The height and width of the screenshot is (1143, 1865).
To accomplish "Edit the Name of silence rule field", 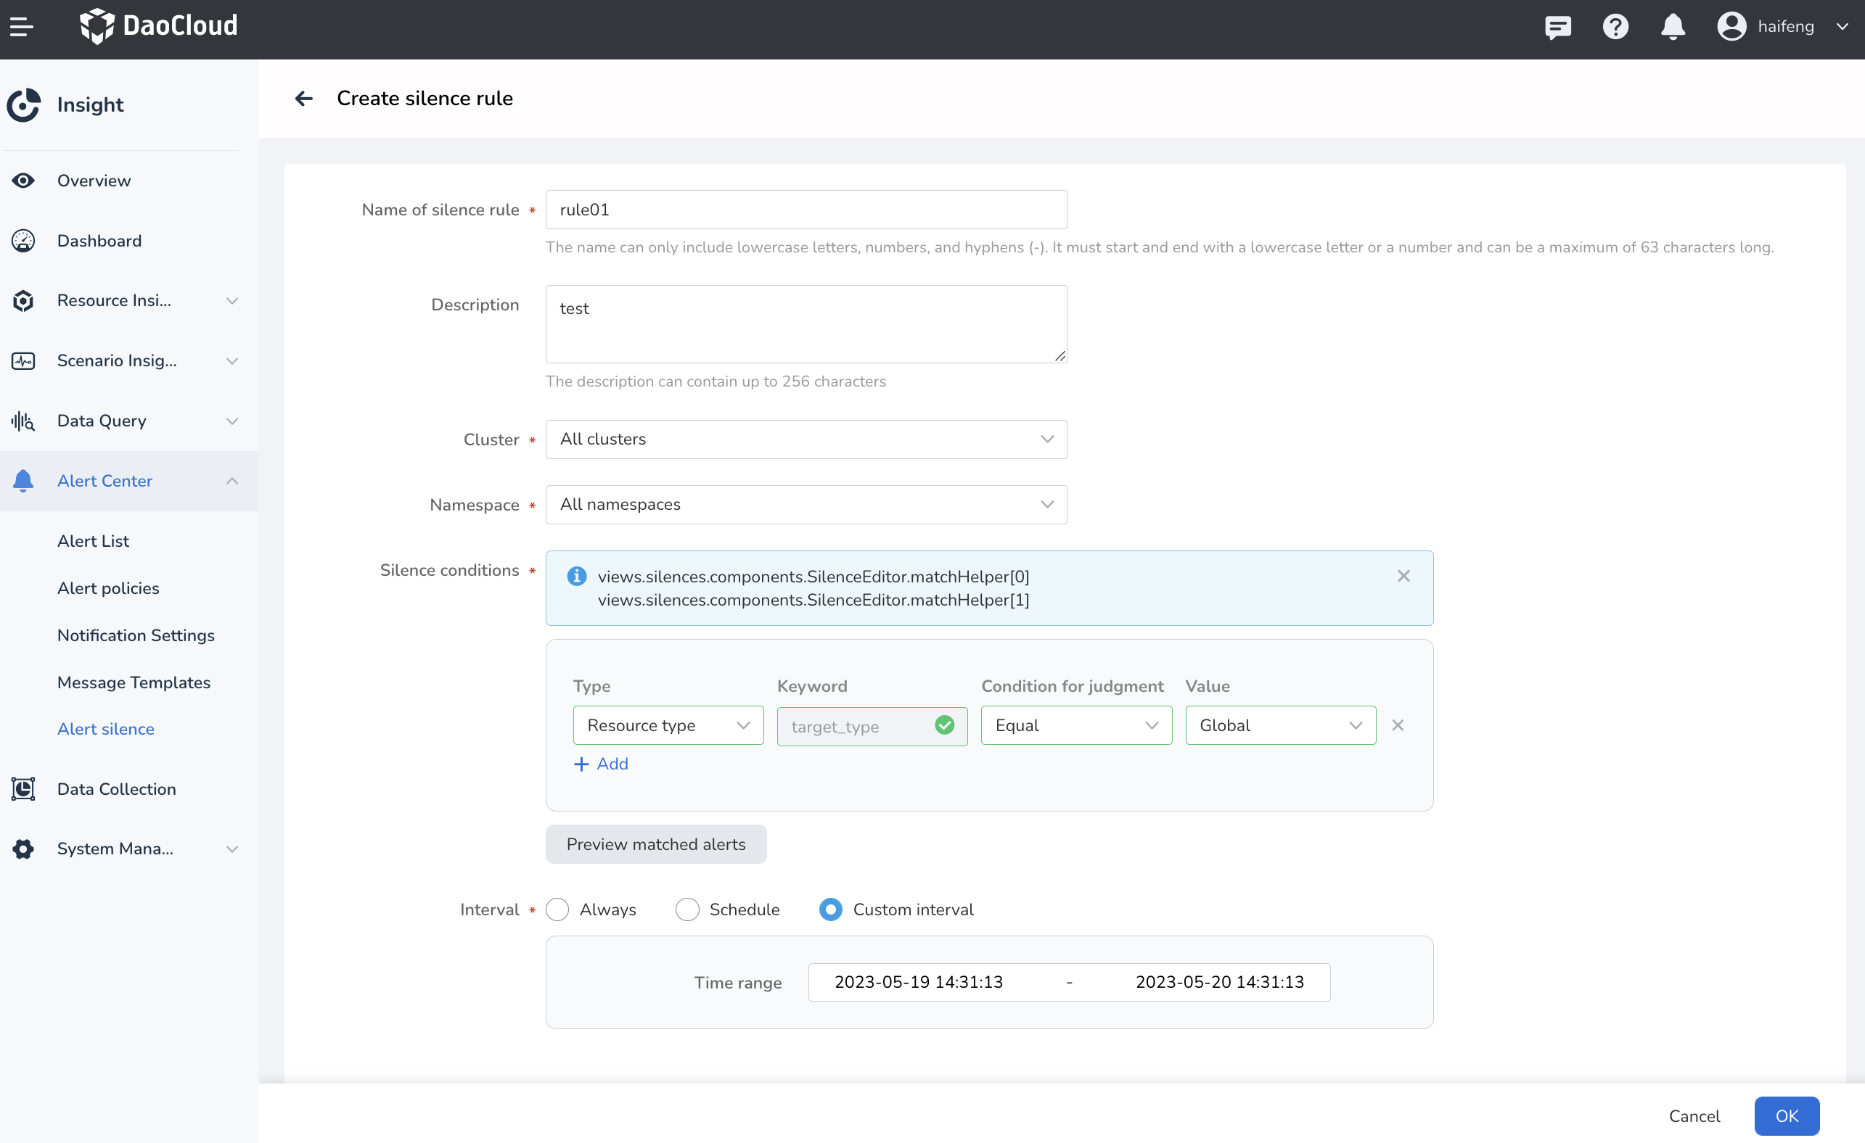I will point(806,210).
